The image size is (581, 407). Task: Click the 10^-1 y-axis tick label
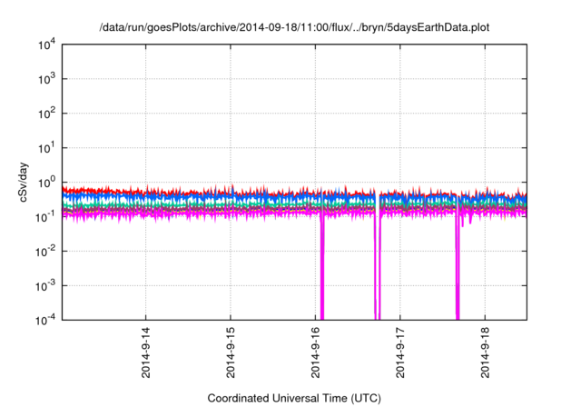(46, 216)
